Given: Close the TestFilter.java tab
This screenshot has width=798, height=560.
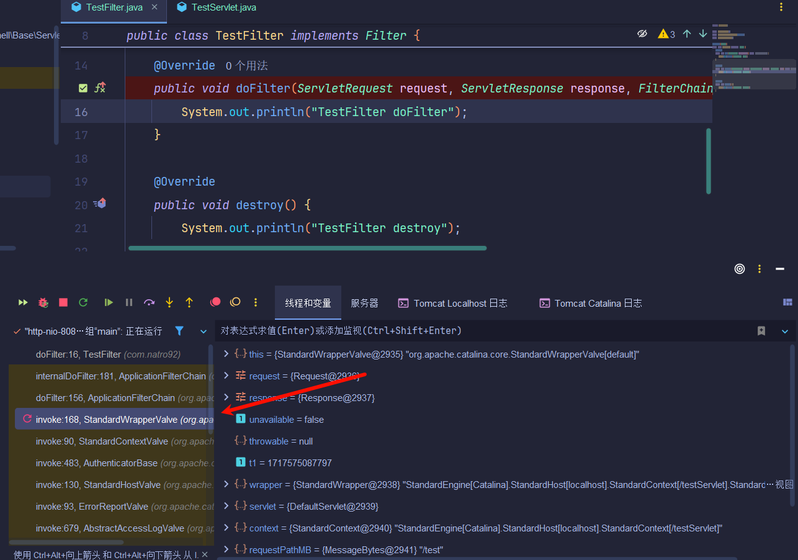Looking at the screenshot, I should click(155, 7).
